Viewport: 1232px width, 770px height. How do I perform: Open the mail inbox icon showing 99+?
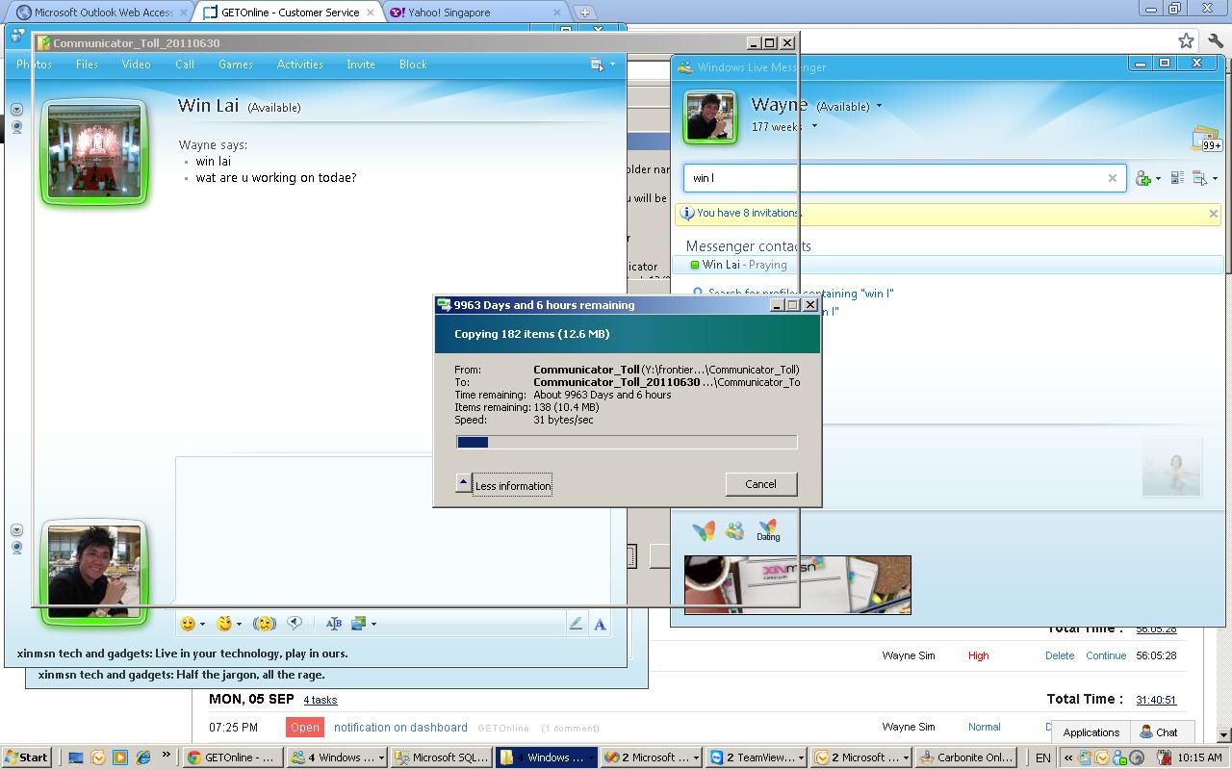1206,139
